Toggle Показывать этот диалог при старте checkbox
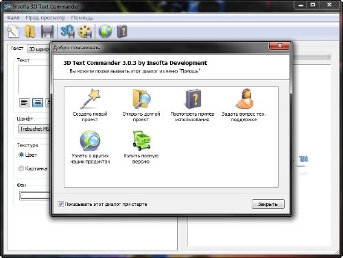 [x=60, y=204]
